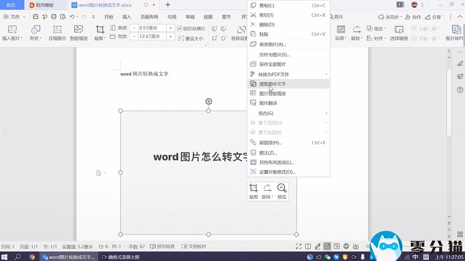Image resolution: width=465 pixels, height=261 pixels.
Task: Choose Picture Translation (图片翻译) menu entry
Action: (x=288, y=103)
